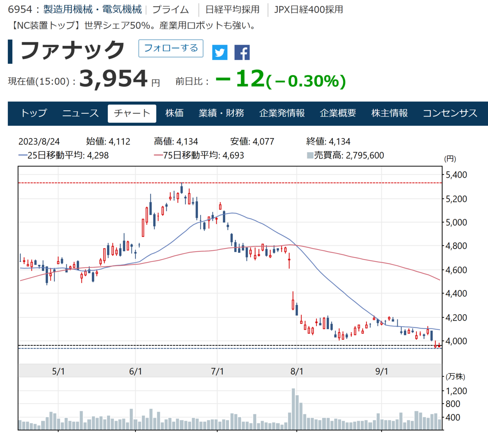Open the 株価 tab
This screenshot has height=438, width=488.
pyautogui.click(x=174, y=113)
